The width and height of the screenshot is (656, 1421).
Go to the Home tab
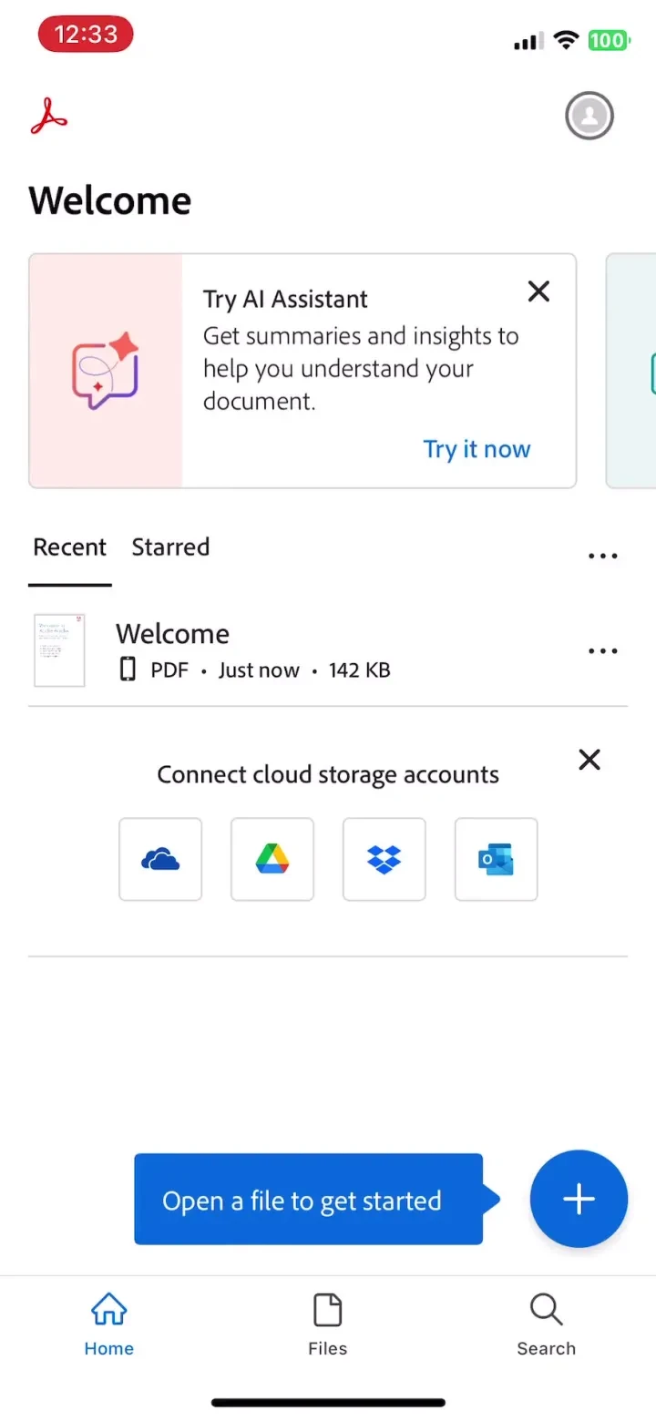click(x=109, y=1324)
